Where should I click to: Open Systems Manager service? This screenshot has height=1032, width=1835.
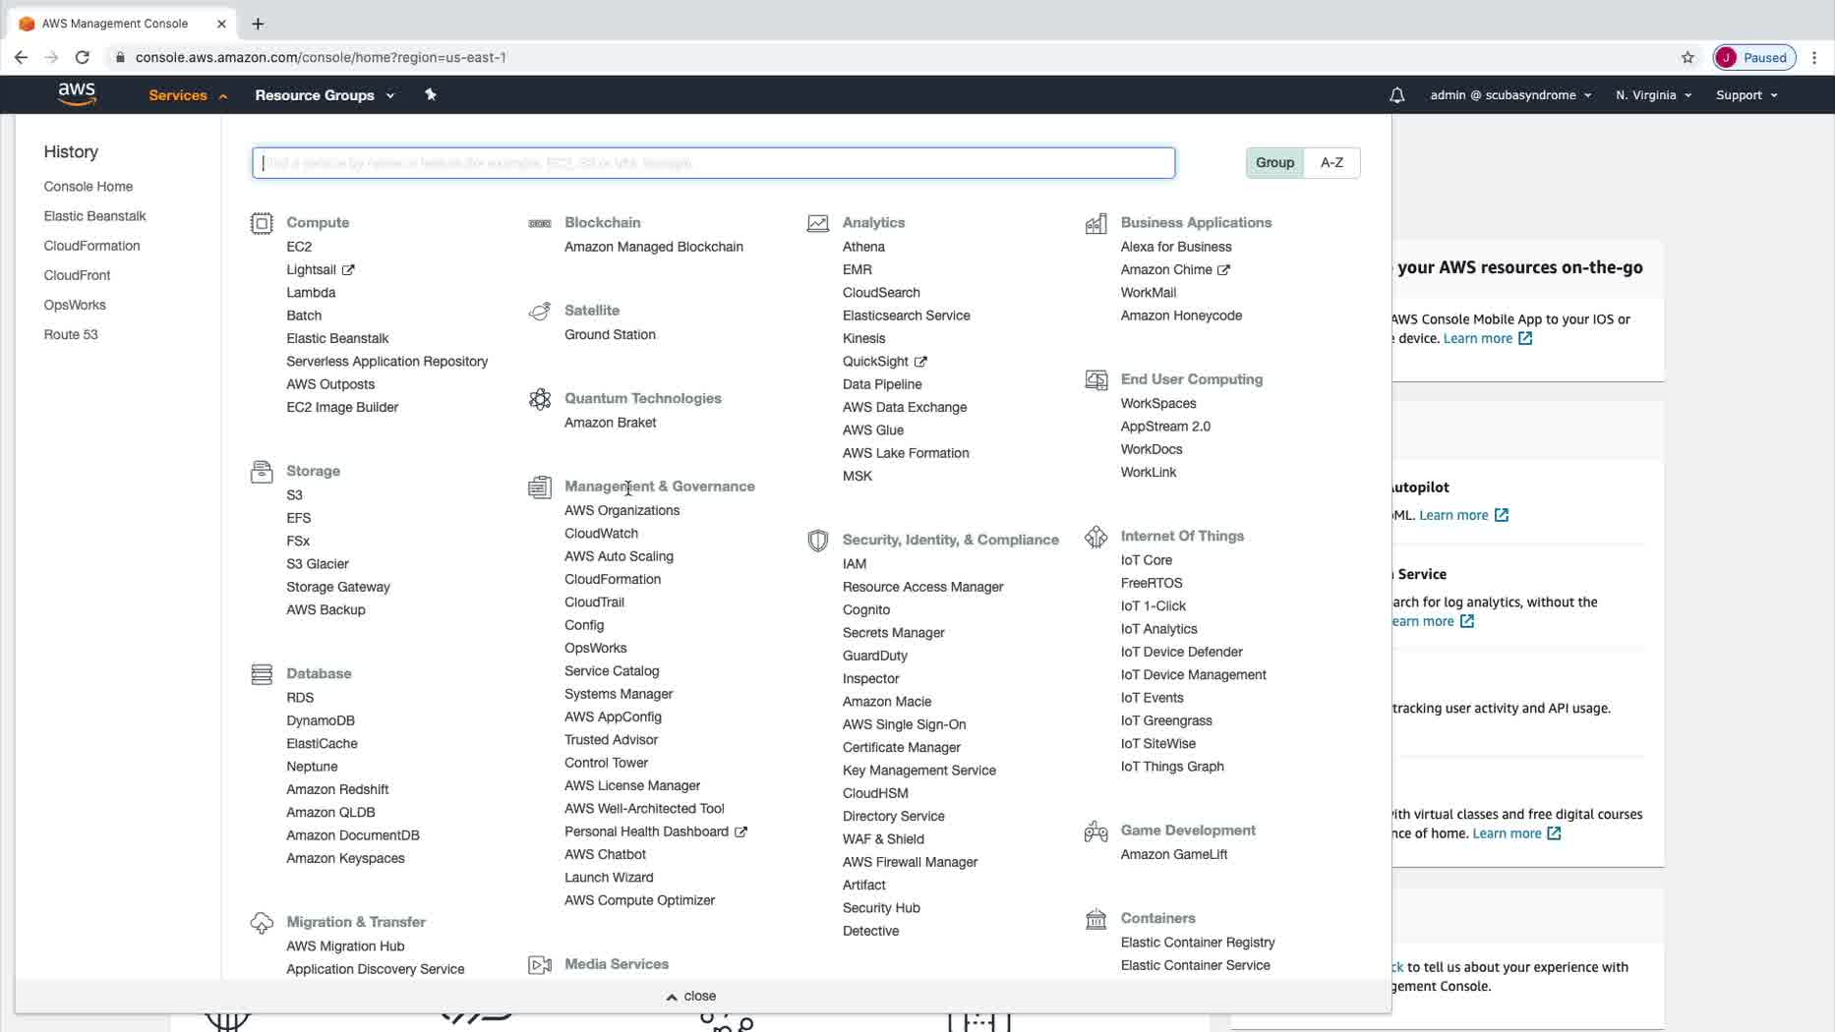[619, 694]
